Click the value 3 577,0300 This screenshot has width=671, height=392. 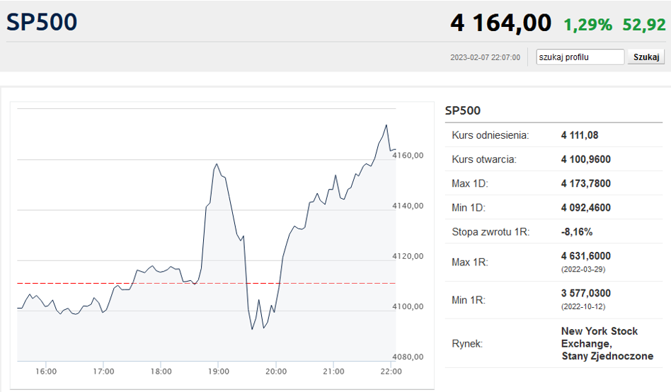pos(586,293)
